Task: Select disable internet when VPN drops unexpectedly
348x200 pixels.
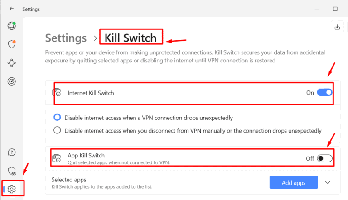Action: coord(57,118)
